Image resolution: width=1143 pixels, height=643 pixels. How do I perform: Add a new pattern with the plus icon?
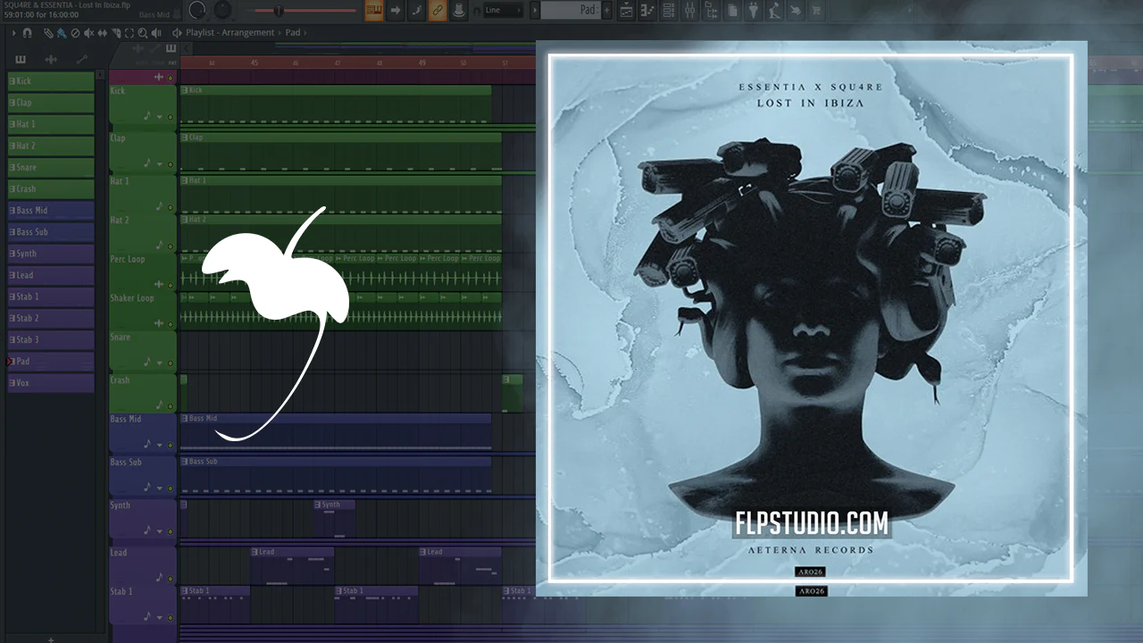(x=607, y=11)
